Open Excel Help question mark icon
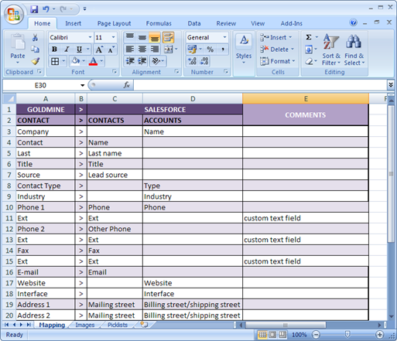Screen dimensions: 397x341 (354, 22)
